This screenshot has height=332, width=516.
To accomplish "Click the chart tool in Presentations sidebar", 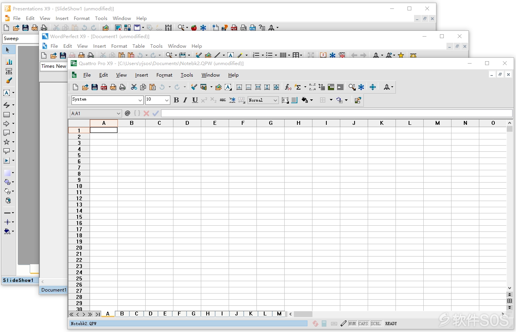I will pyautogui.click(x=8, y=62).
